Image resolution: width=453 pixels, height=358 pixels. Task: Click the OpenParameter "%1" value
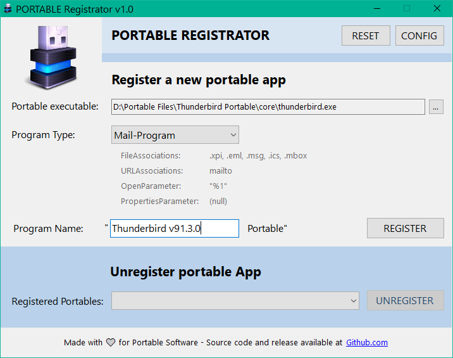tap(218, 186)
